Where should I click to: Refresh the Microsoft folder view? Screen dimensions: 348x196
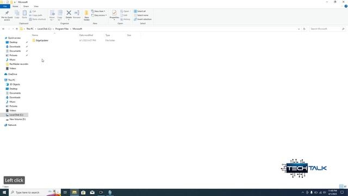(304, 29)
